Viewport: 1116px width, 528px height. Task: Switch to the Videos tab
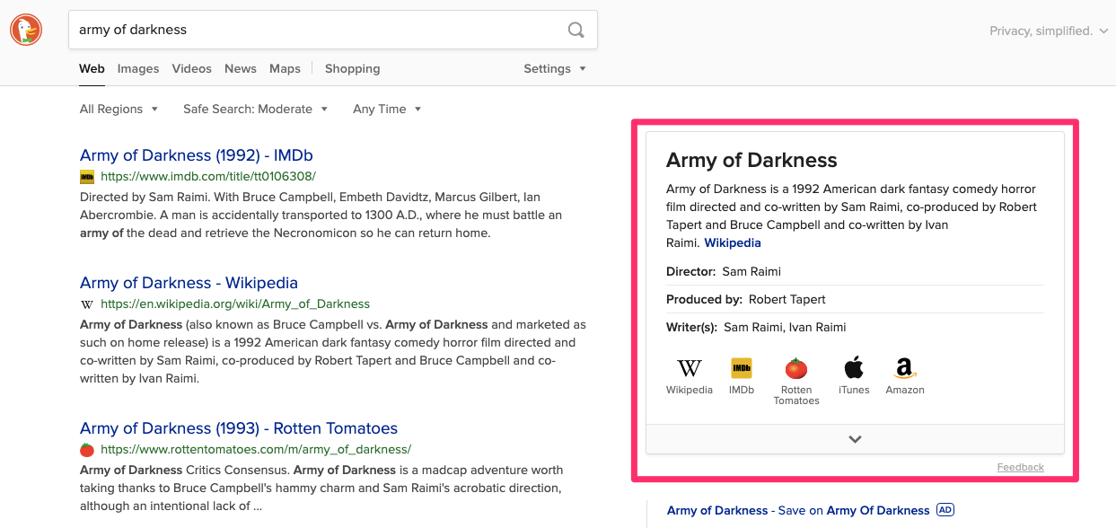[x=192, y=69]
